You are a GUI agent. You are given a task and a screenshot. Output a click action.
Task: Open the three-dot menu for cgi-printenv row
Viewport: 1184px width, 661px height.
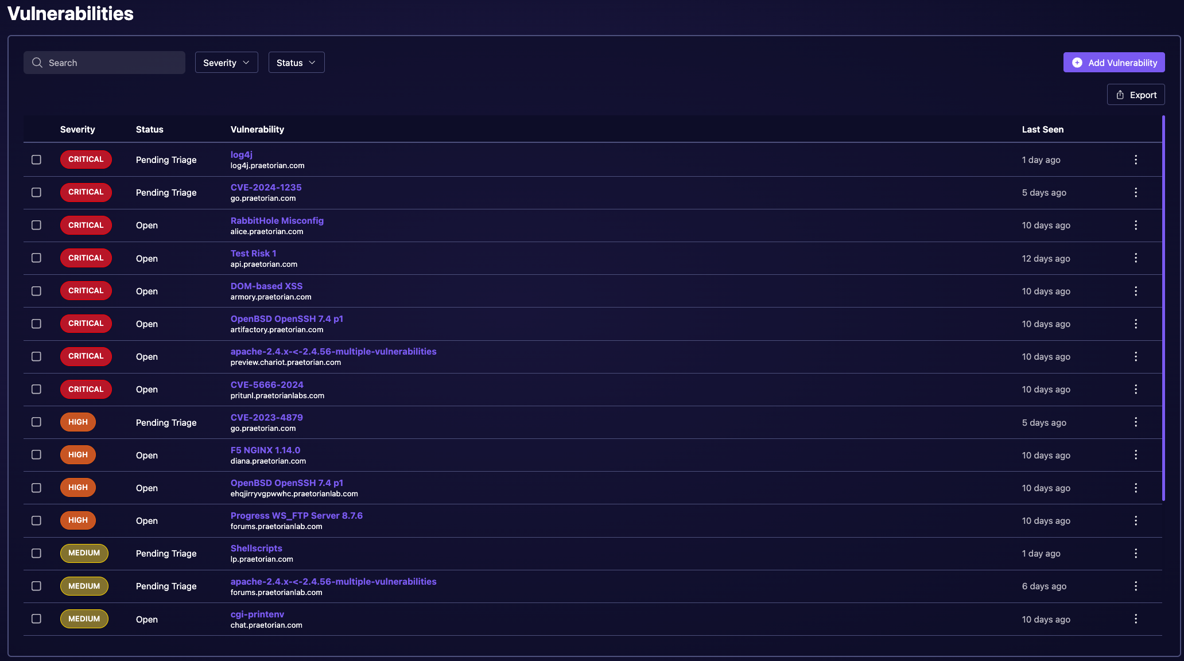pos(1135,619)
